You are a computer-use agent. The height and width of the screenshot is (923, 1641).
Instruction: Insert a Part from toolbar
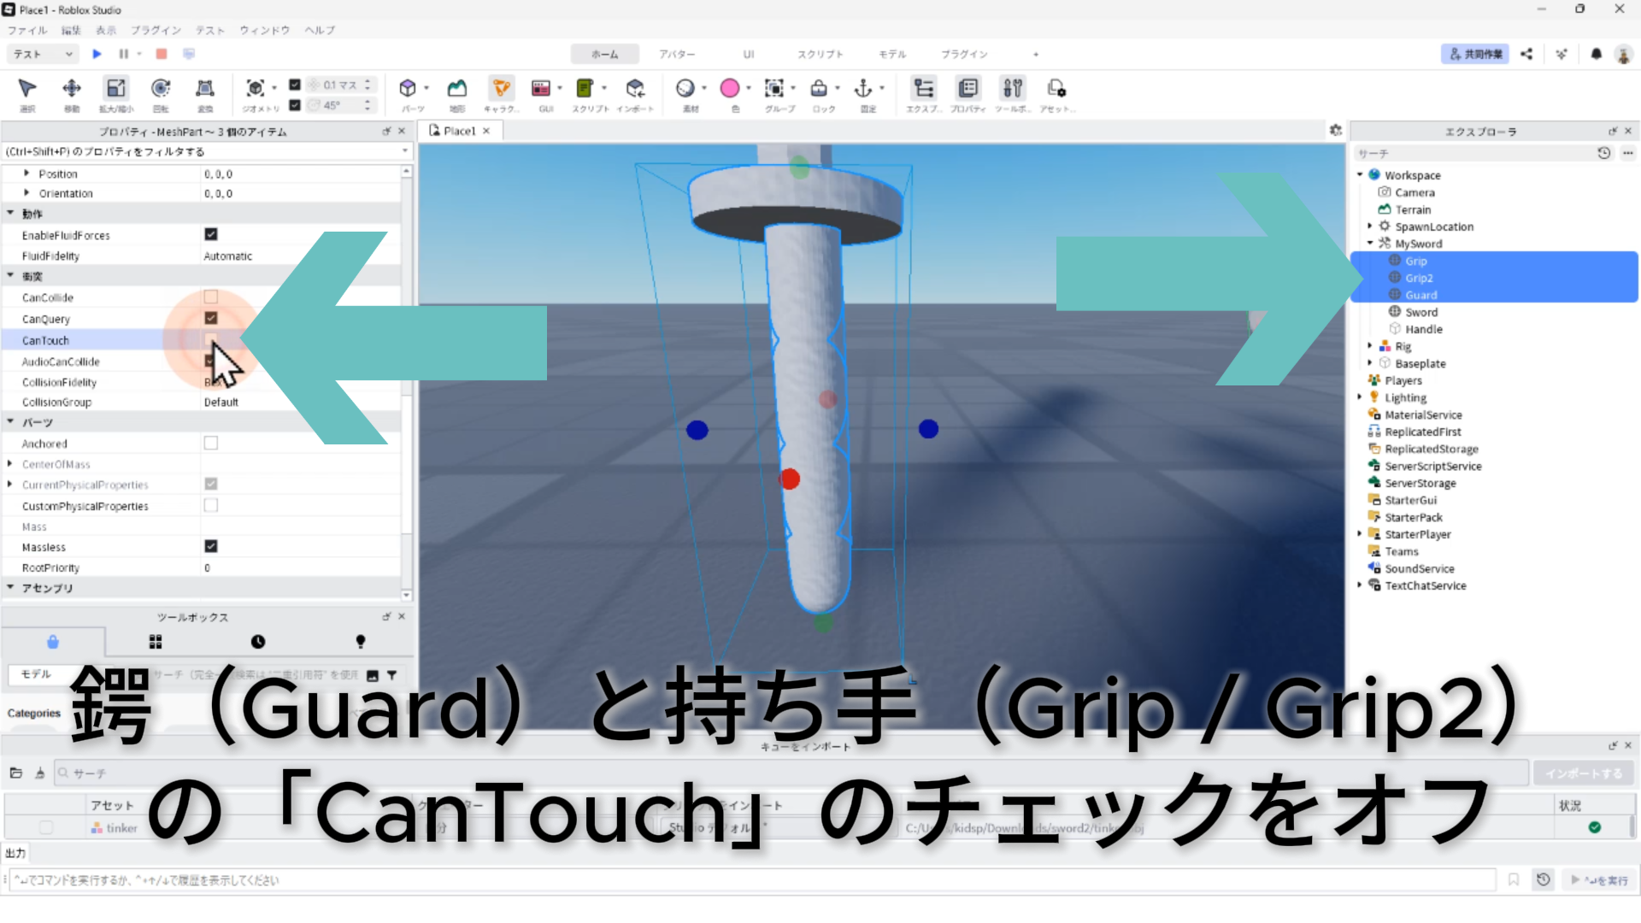[408, 89]
